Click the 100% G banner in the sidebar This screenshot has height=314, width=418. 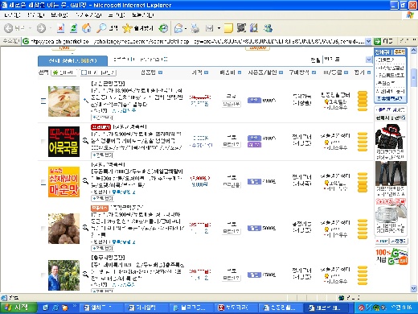pos(391,256)
